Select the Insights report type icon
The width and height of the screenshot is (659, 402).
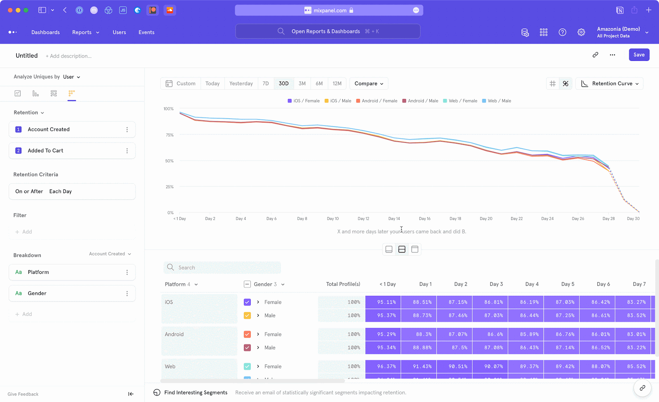coord(18,93)
